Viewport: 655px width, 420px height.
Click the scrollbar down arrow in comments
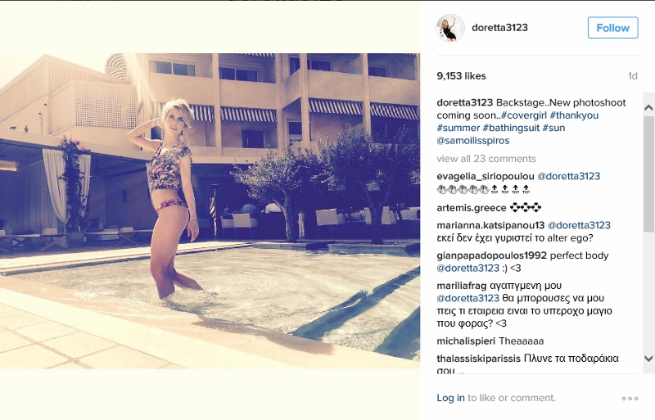648,358
